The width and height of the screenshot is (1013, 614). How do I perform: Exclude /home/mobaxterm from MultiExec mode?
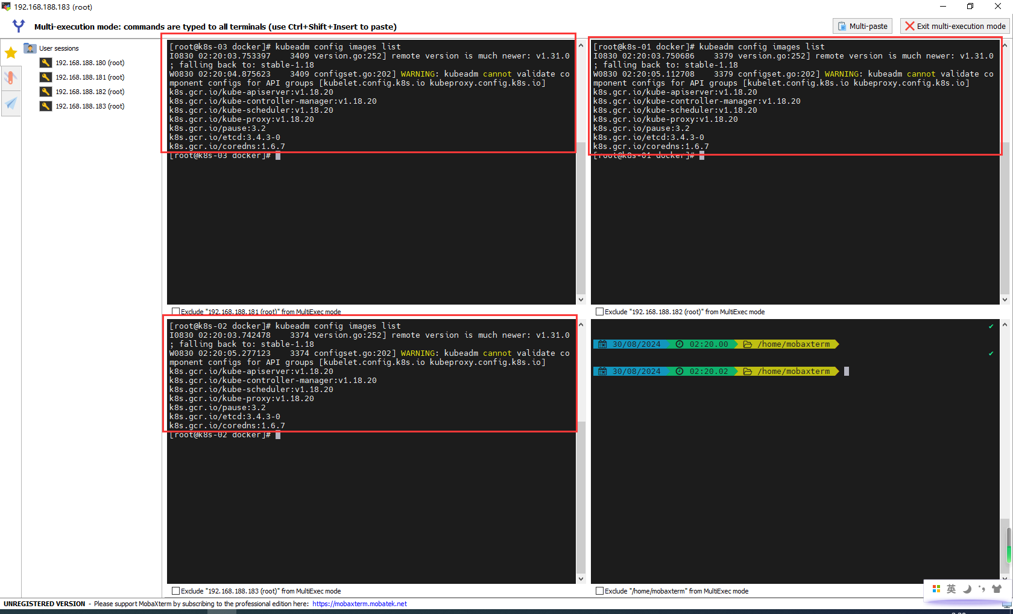point(599,591)
